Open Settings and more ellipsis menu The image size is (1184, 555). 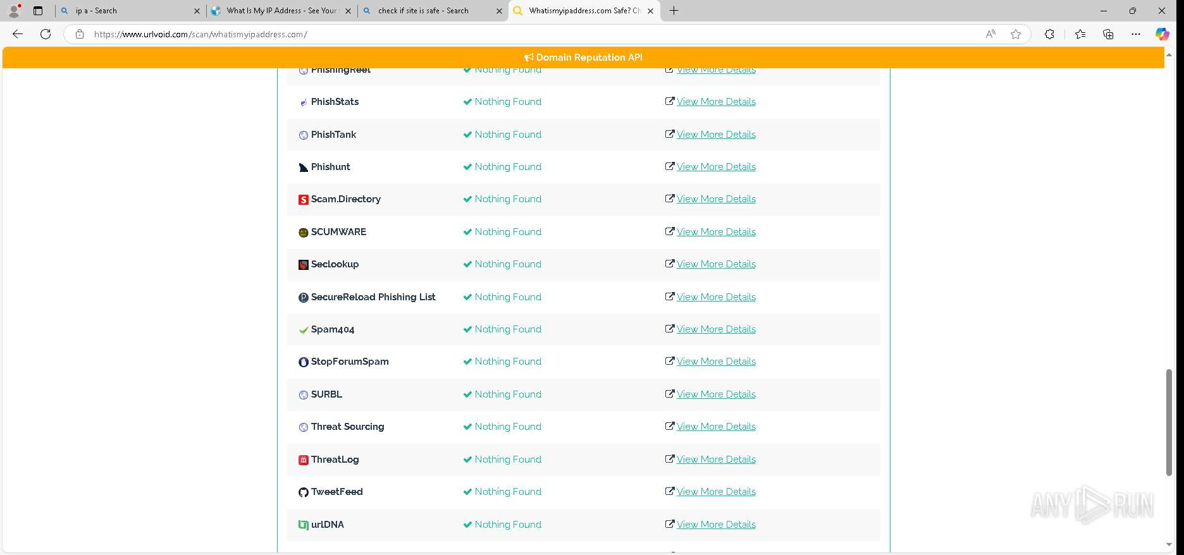[1136, 34]
